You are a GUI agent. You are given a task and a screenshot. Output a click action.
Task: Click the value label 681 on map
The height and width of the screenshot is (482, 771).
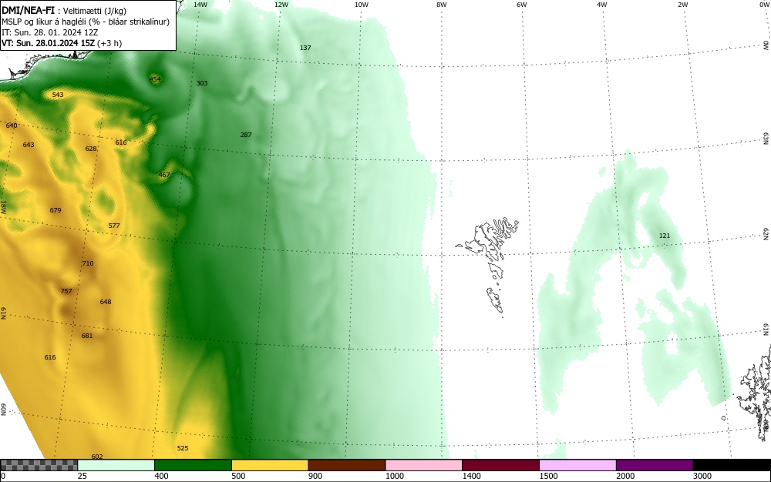pos(87,336)
